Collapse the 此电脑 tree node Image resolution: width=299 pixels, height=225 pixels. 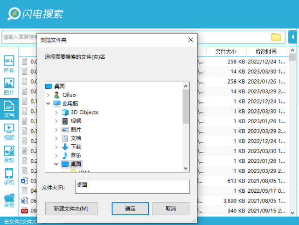click(x=48, y=104)
